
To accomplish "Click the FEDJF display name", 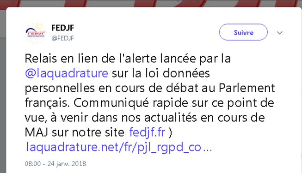I will tap(62, 28).
